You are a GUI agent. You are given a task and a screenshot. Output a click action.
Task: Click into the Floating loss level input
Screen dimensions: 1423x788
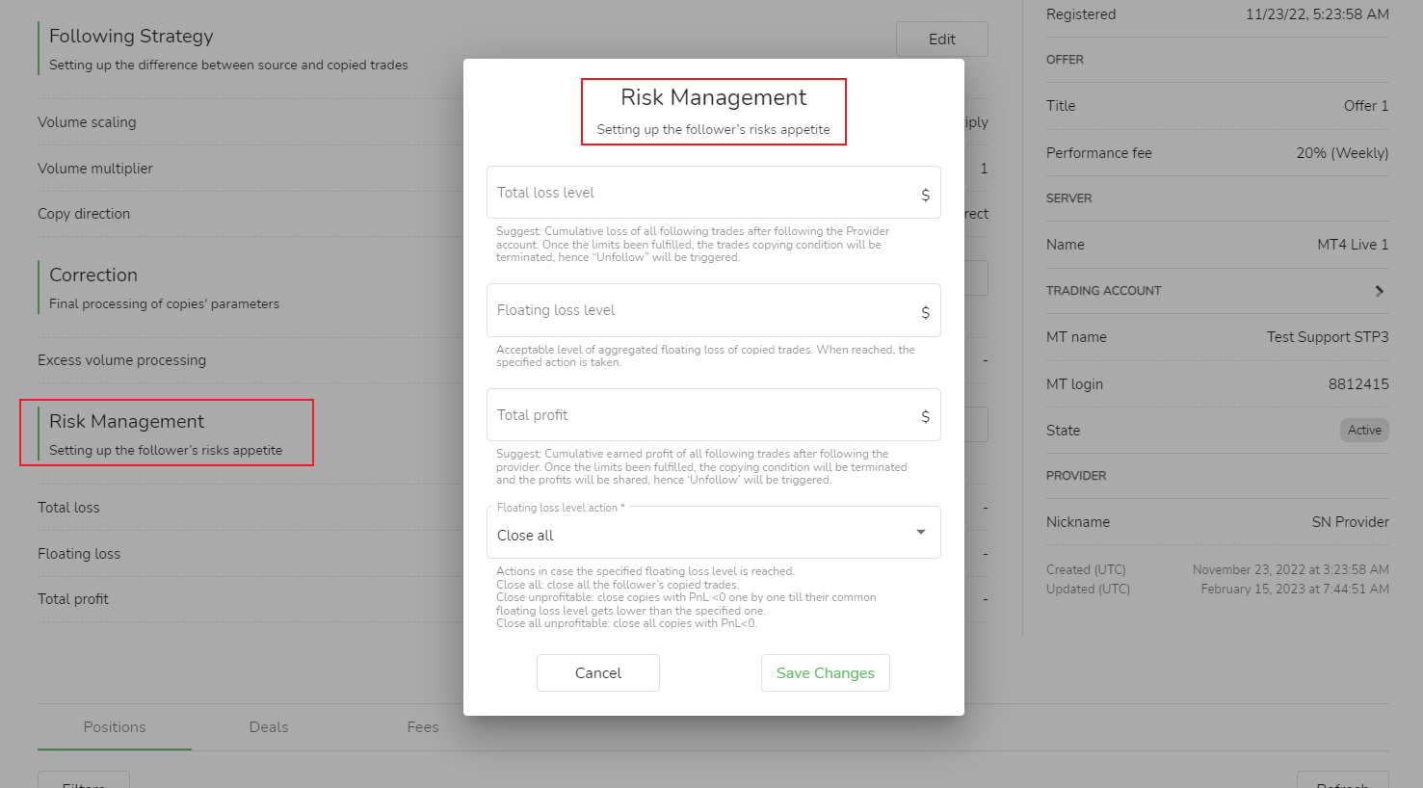point(703,310)
